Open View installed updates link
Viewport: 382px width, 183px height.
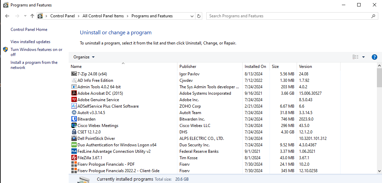[x=31, y=42]
